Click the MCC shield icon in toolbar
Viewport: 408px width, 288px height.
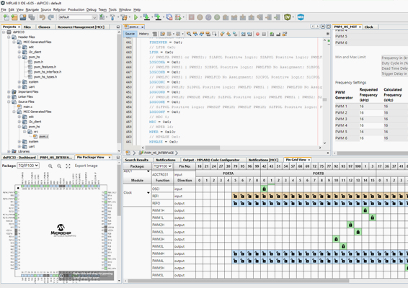[x=301, y=17]
